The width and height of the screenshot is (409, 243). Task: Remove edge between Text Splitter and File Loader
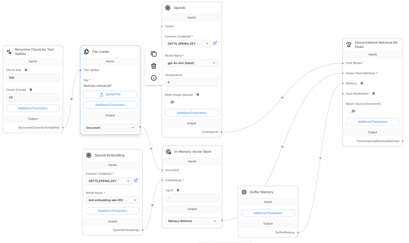coord(71,99)
